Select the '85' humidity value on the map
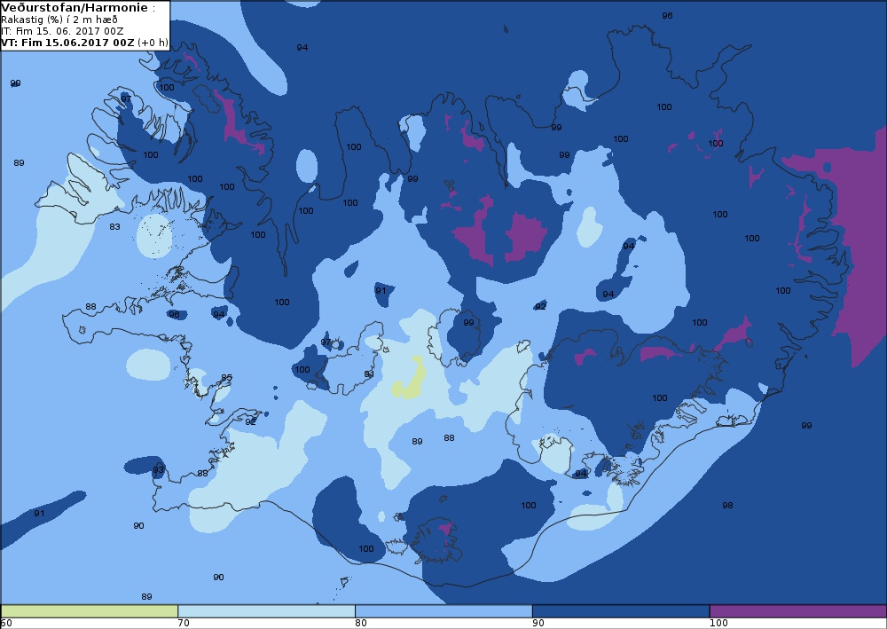Viewport: 887px width, 629px height. tap(227, 377)
